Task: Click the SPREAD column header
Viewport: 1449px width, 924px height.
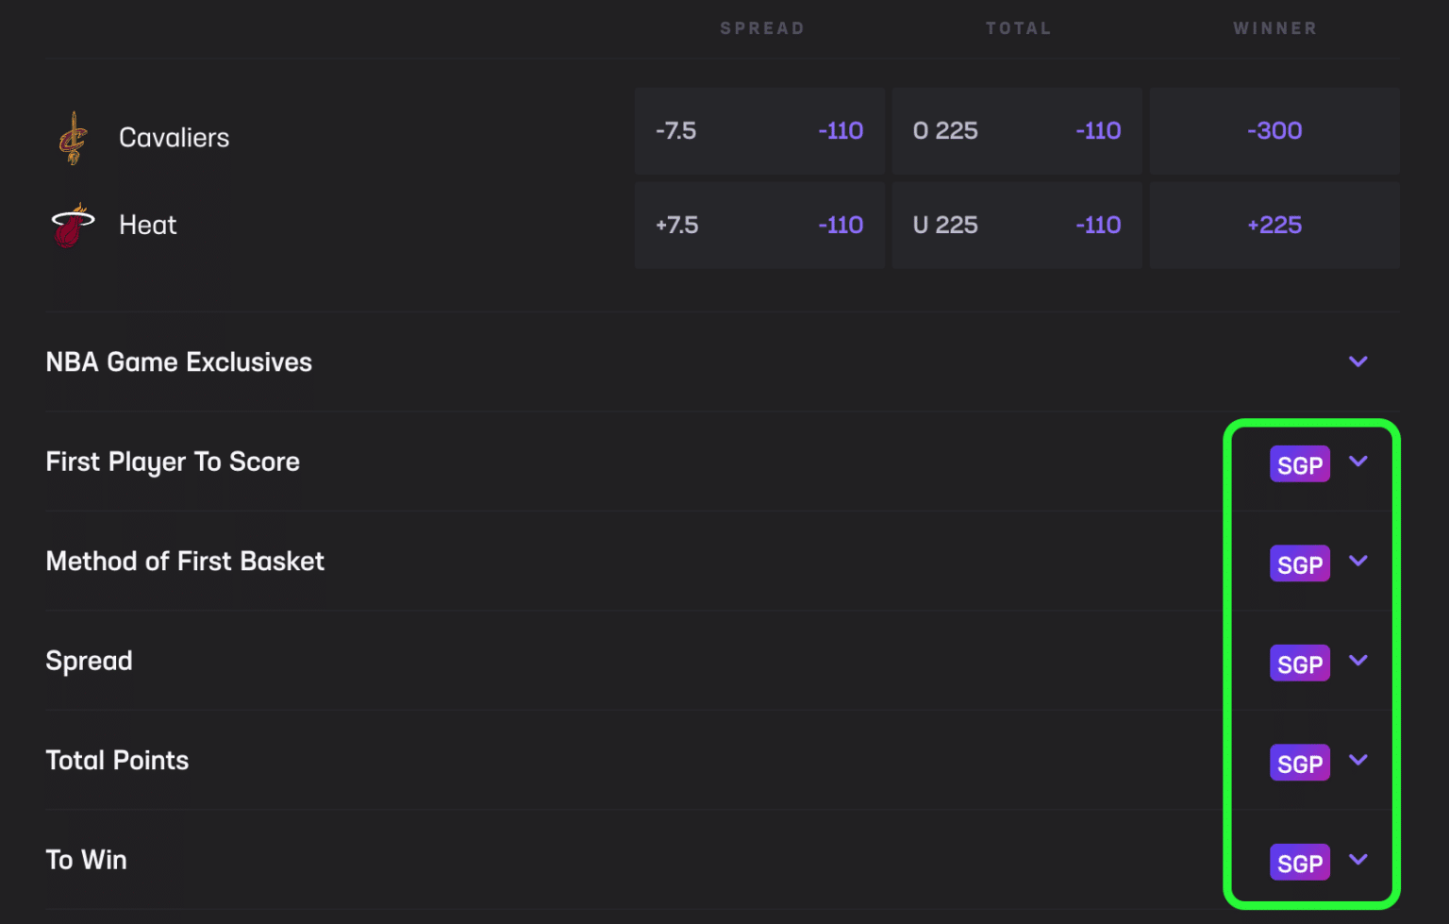Action: (762, 27)
